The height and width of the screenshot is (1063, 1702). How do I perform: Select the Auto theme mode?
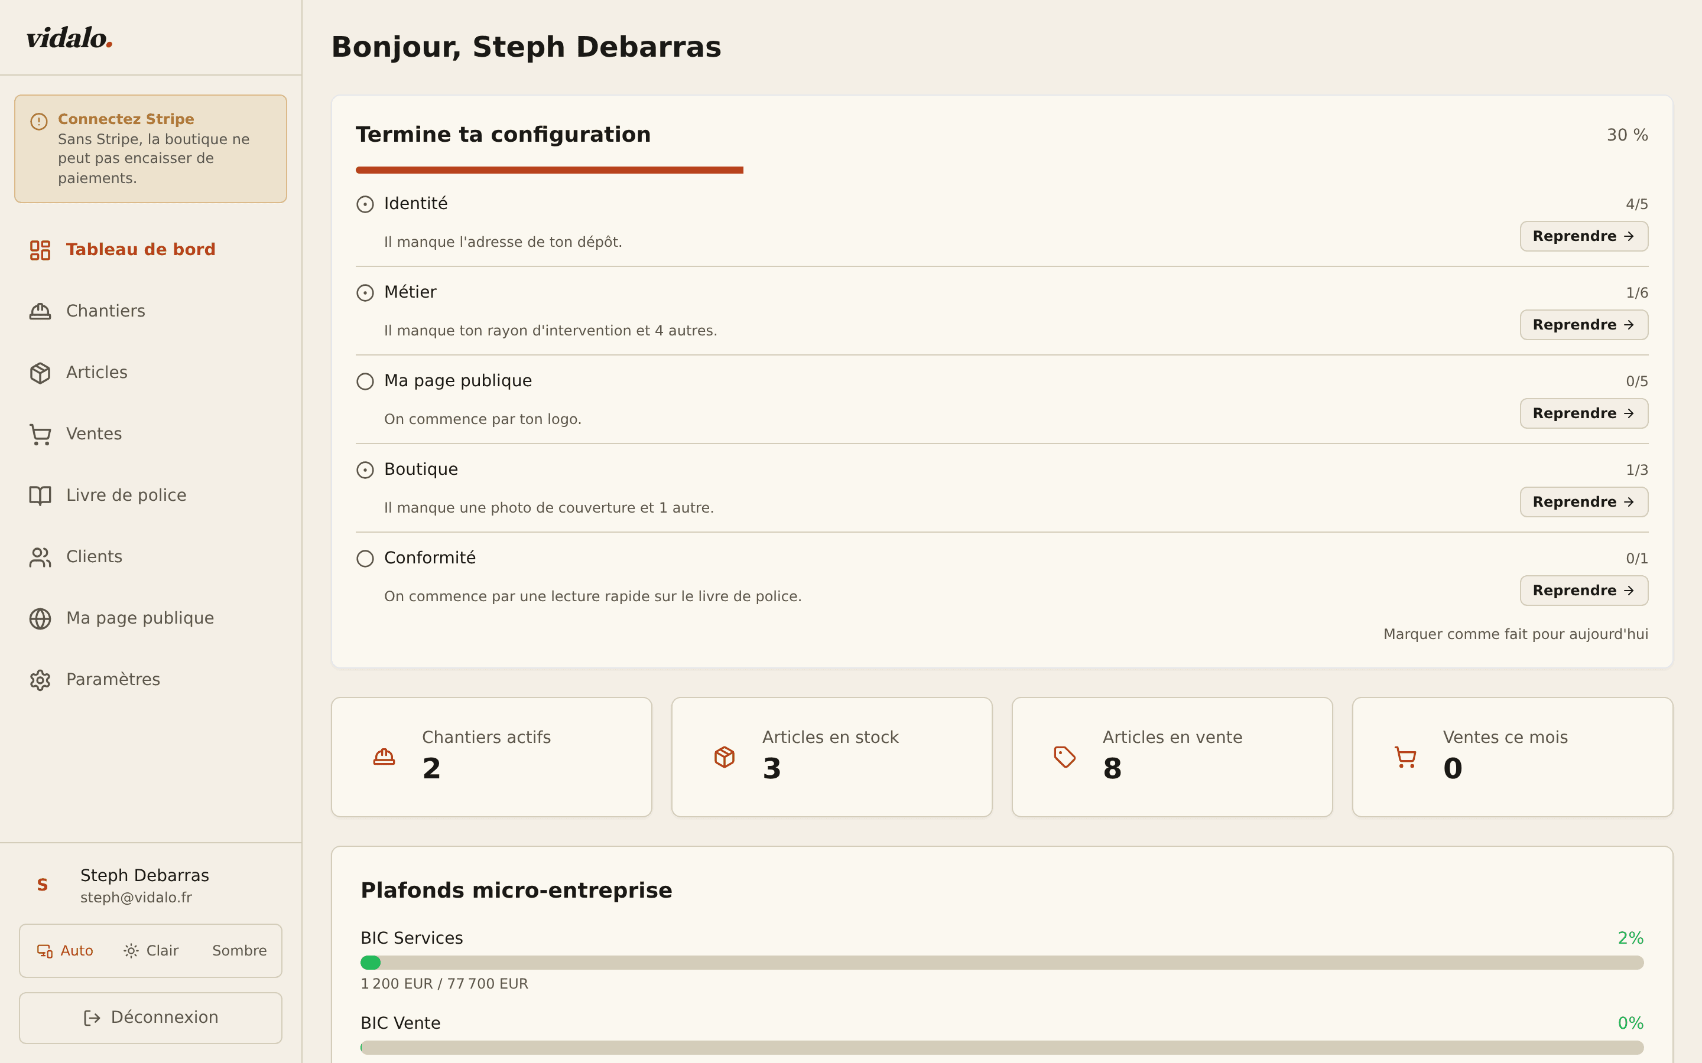click(x=64, y=951)
